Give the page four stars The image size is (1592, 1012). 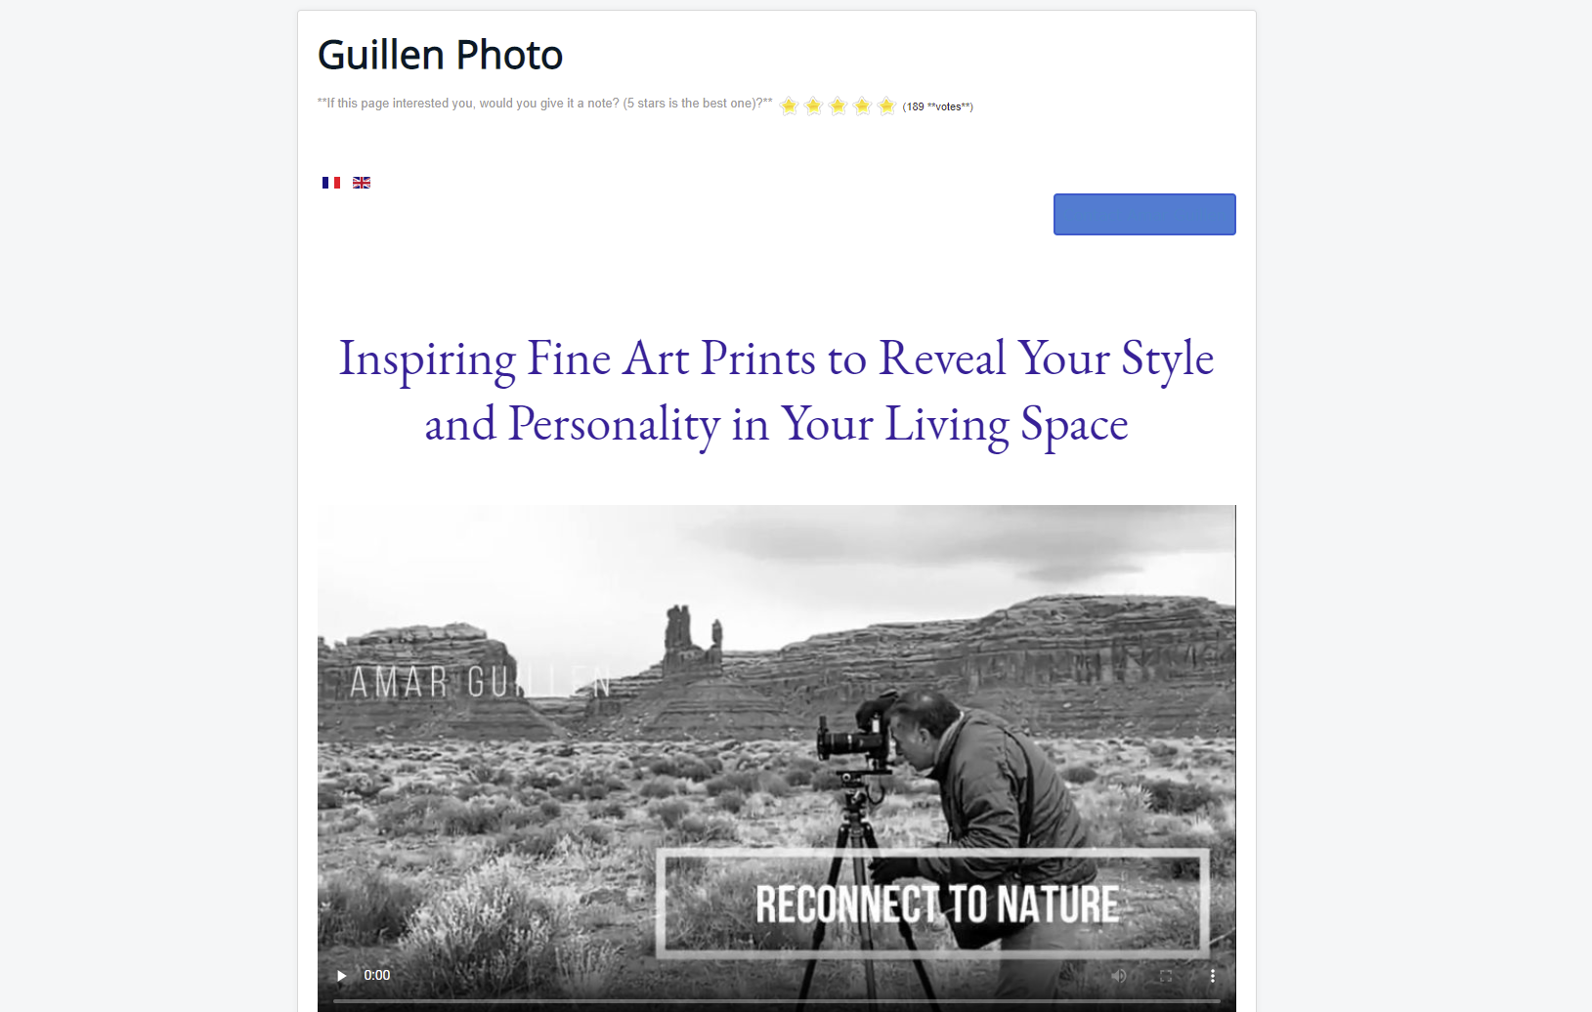[x=863, y=105]
